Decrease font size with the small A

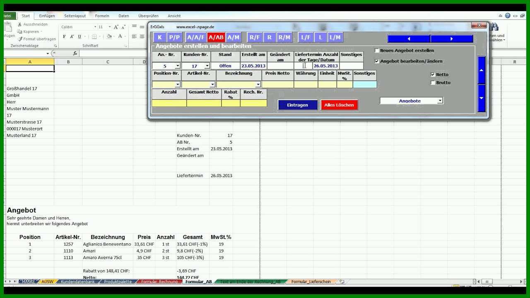point(123,27)
